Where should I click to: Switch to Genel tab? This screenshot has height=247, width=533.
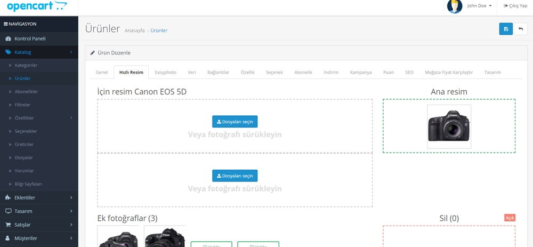[102, 73]
